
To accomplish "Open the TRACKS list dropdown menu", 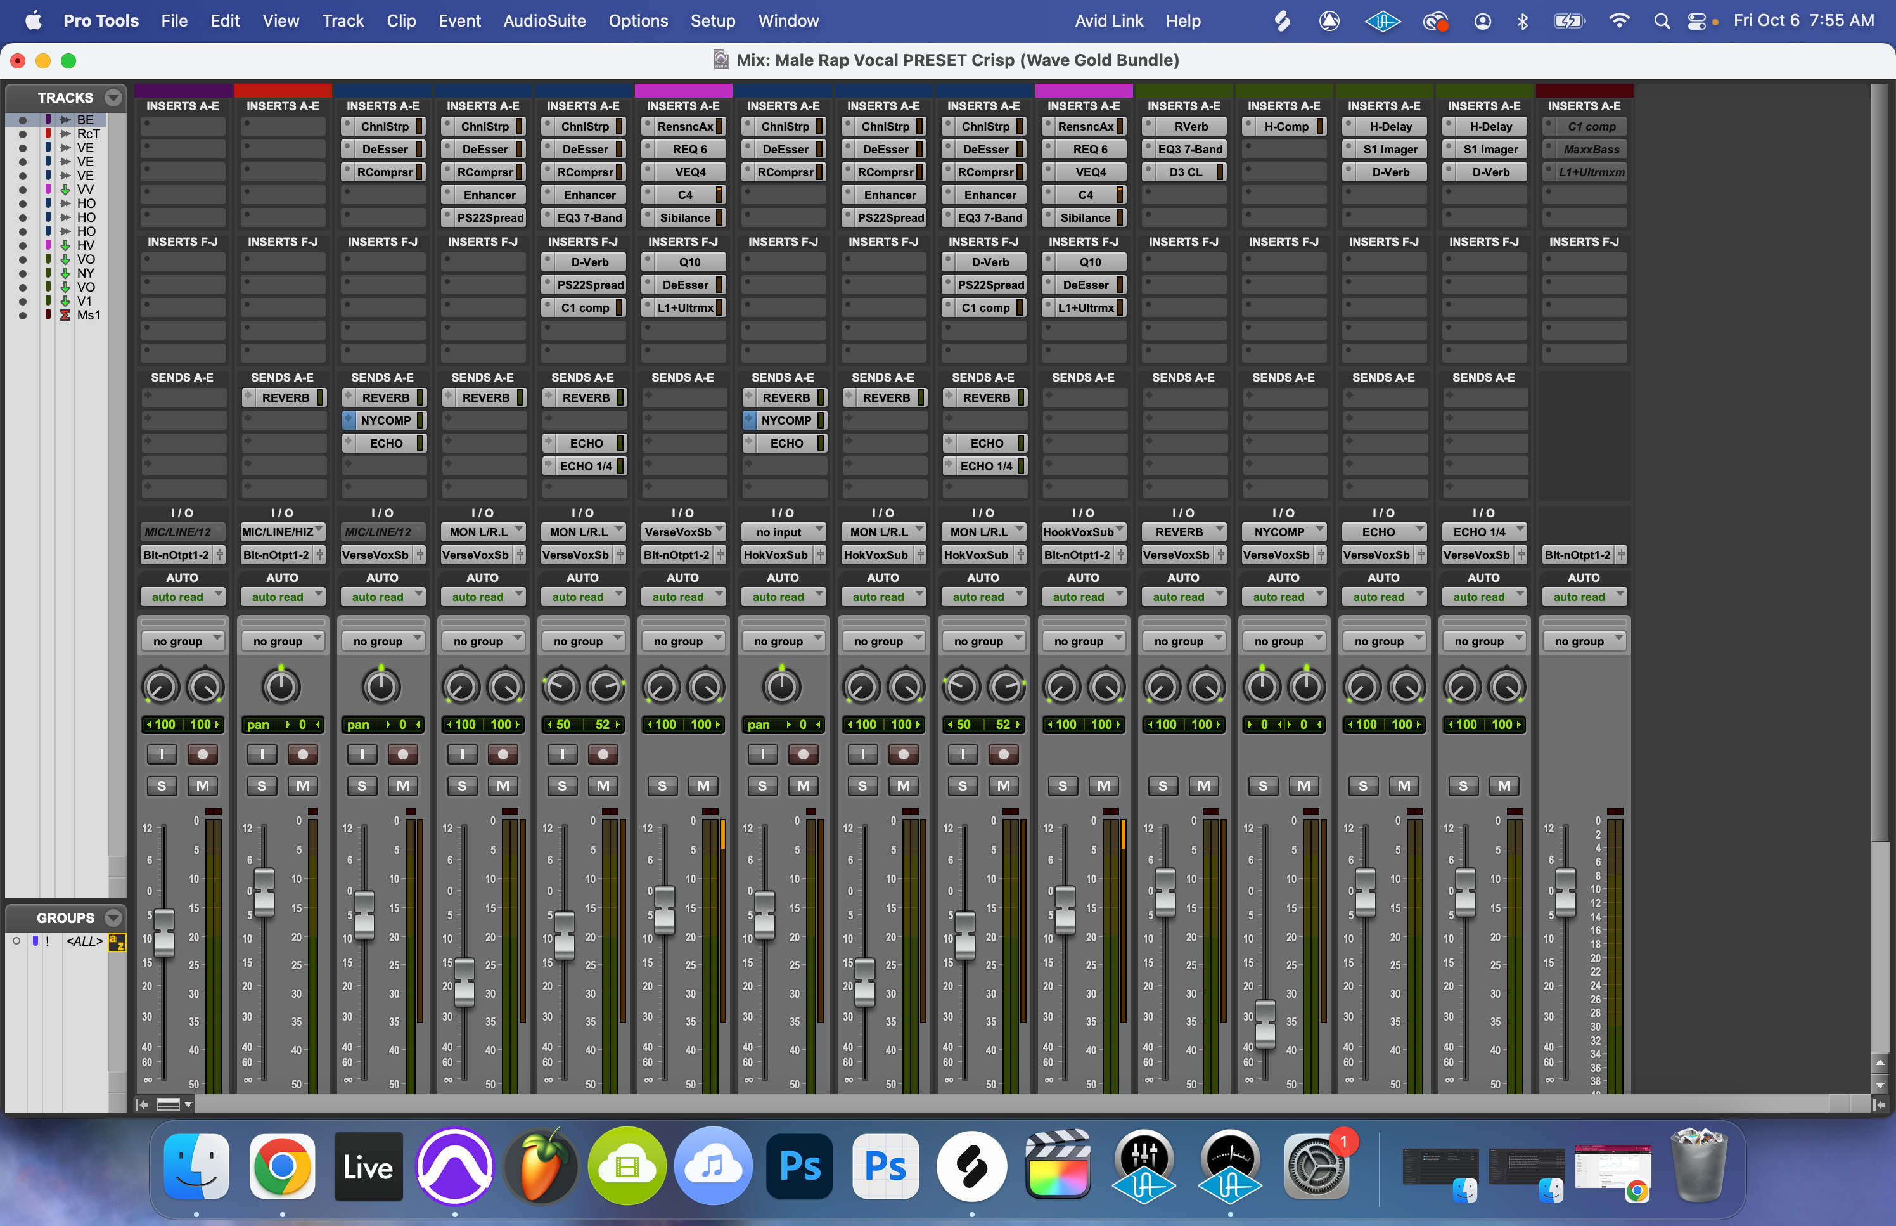I will tap(114, 98).
